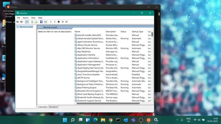221x124 pixels.
Task: Switch to the Standard tab
Action: (x=53, y=107)
